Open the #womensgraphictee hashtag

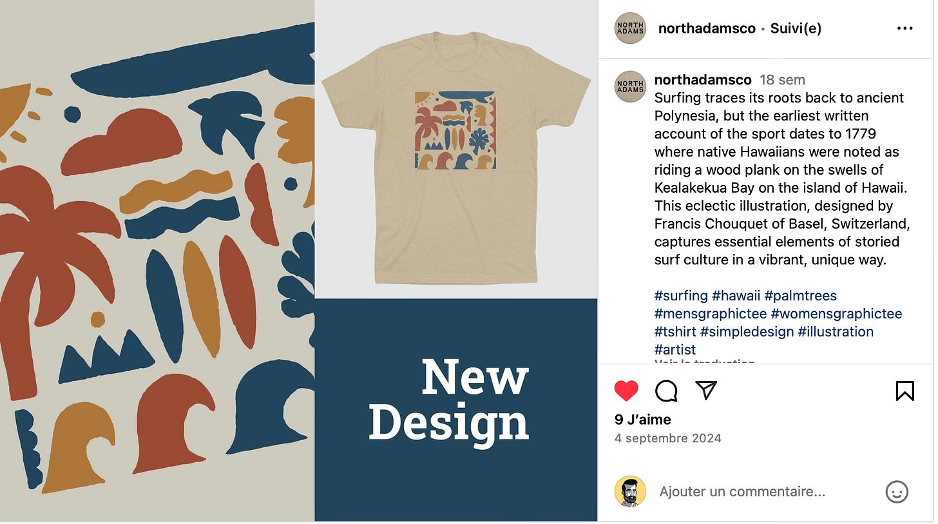[836, 314]
